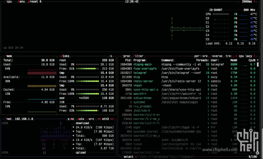Click the 192.168.1.8 IP address
Image resolution: width=263 pixels, height=159 pixels.
point(24,119)
